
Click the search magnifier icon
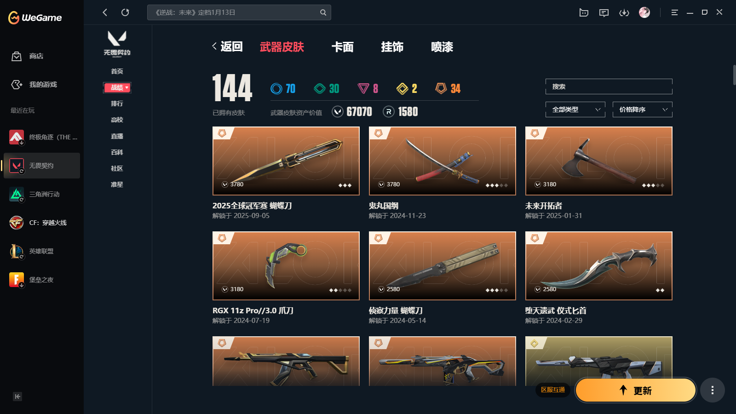tap(323, 12)
